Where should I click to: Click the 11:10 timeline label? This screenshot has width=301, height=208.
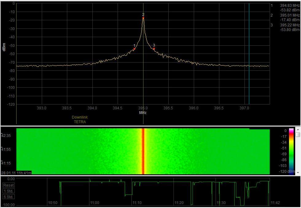click(x=137, y=202)
